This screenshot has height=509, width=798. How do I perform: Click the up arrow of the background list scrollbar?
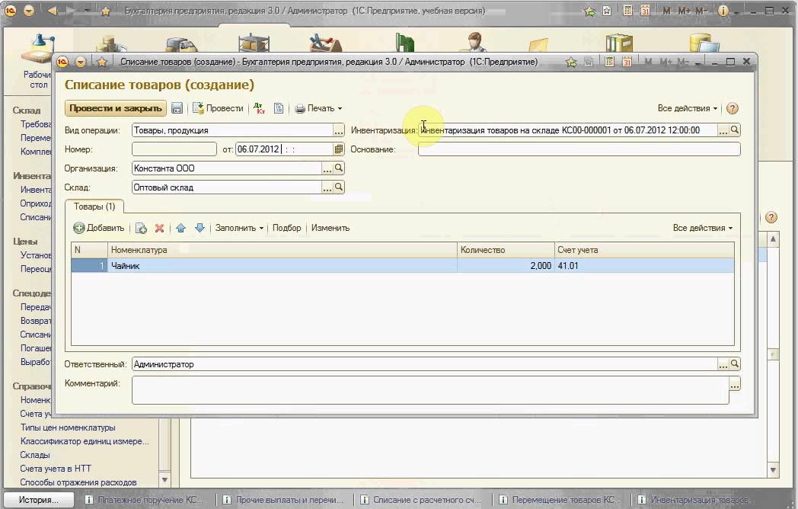coord(773,239)
